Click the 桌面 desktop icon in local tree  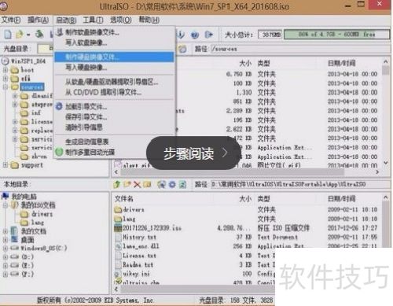[14, 239]
